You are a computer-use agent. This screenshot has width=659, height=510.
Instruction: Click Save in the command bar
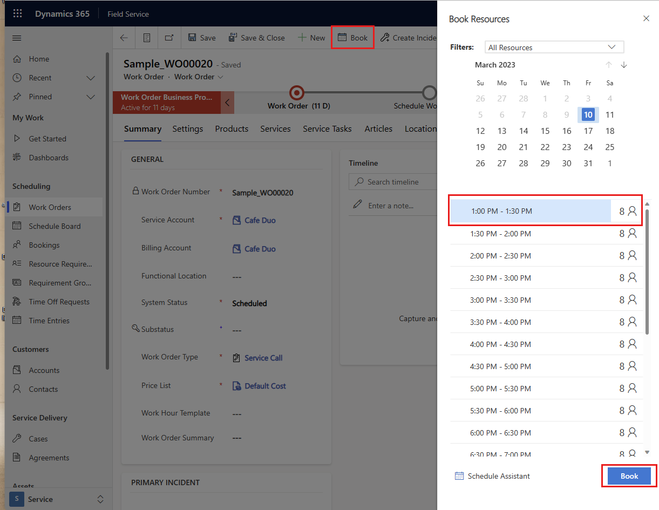(201, 38)
